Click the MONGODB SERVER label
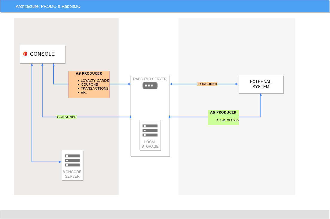 (x=72, y=174)
